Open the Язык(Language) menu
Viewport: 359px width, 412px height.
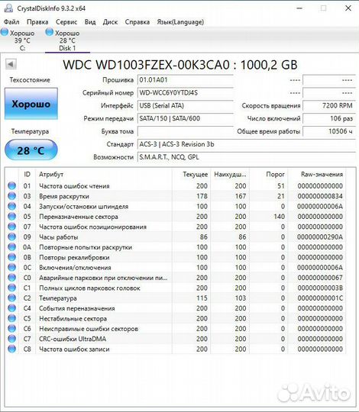click(180, 22)
